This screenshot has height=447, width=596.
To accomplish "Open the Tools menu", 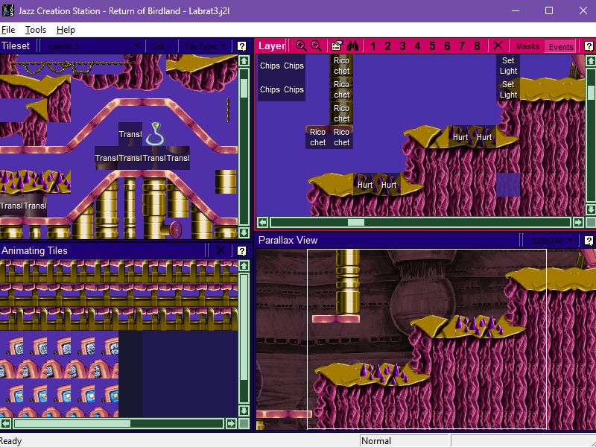I will tap(36, 30).
